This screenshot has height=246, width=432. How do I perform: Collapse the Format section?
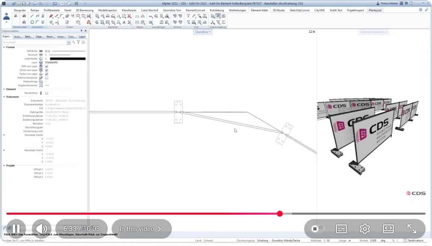pyautogui.click(x=4, y=47)
